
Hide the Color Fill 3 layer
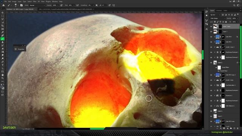coord(211,42)
